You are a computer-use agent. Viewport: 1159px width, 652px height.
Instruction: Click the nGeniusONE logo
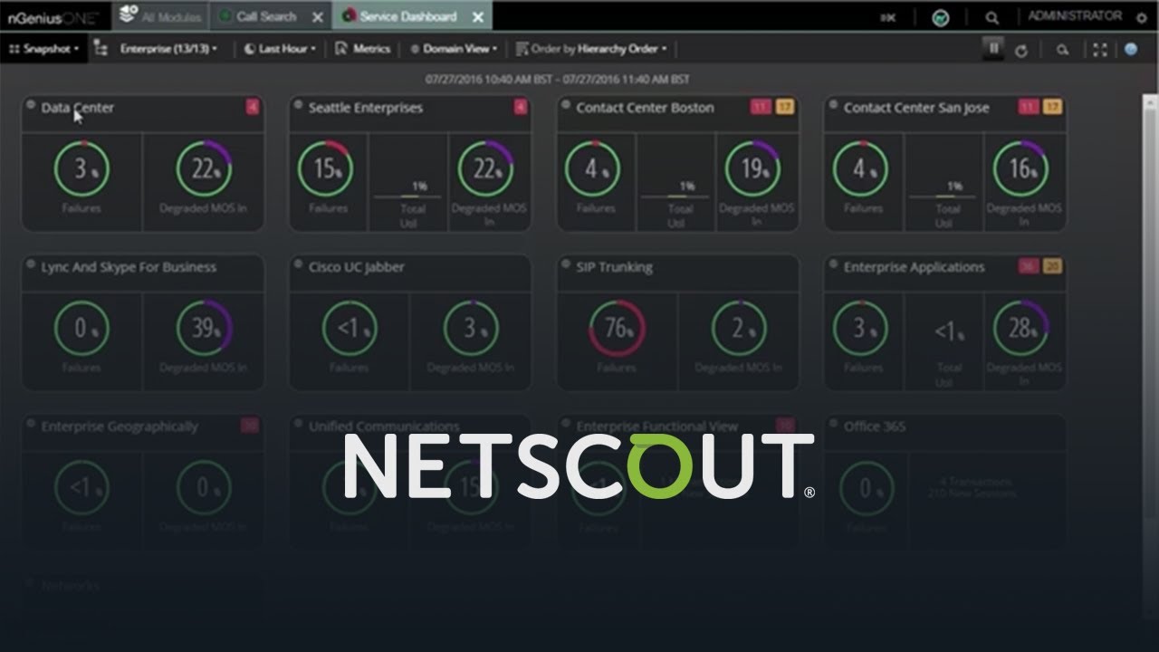coord(53,16)
